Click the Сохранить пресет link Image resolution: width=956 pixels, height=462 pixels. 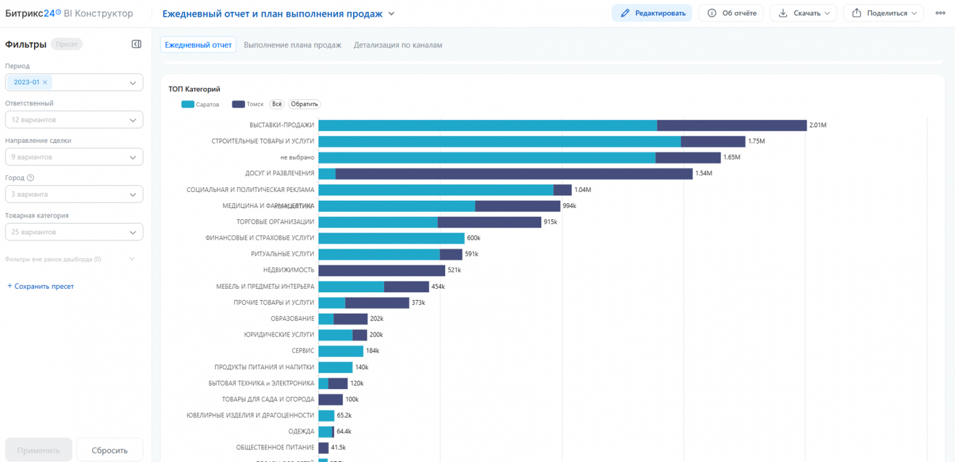point(41,286)
